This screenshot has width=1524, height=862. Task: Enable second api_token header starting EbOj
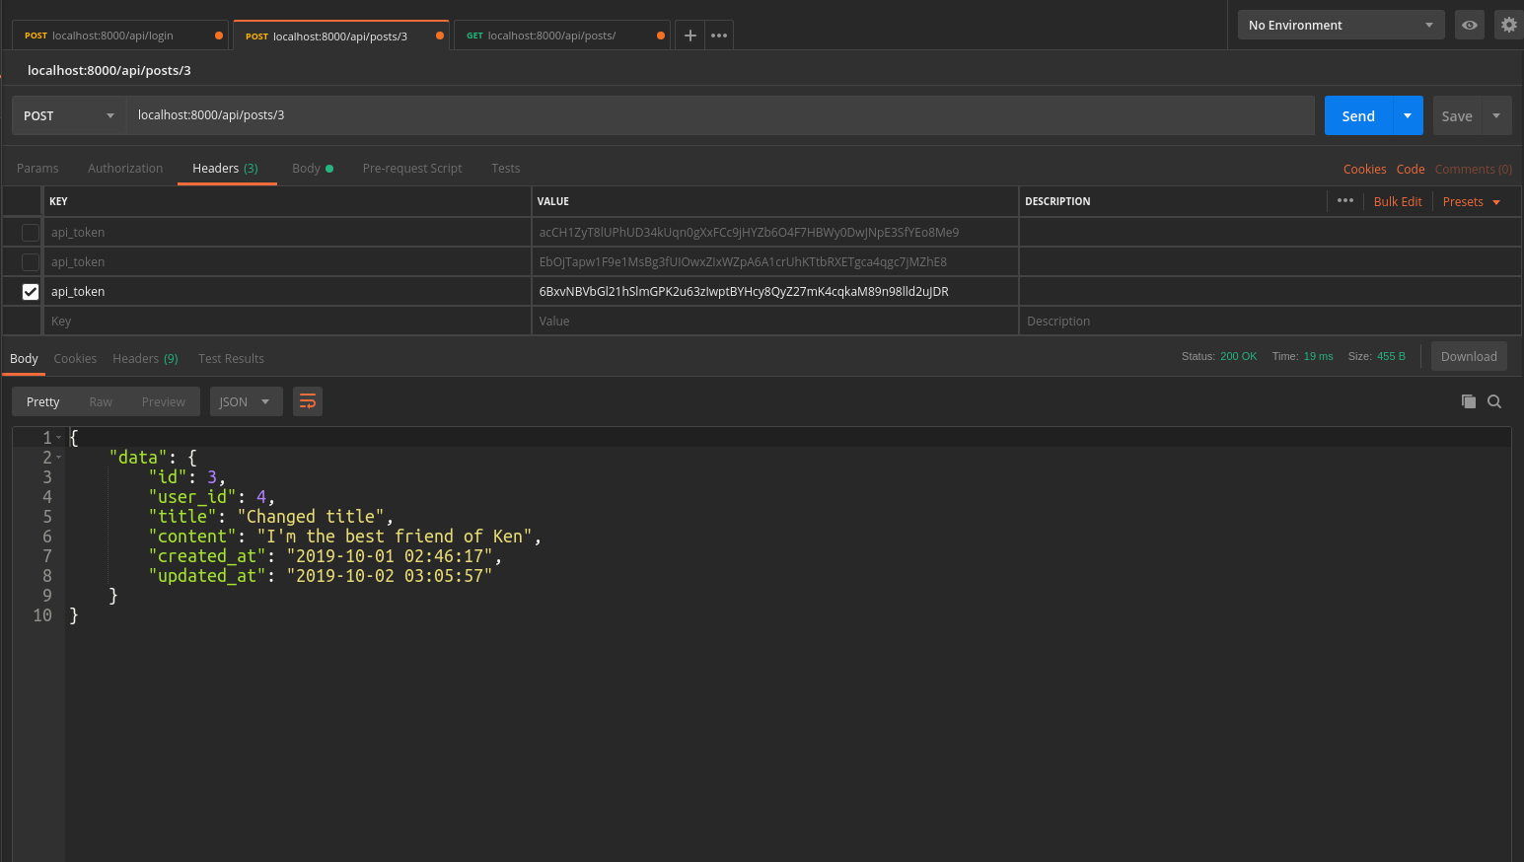(x=31, y=261)
